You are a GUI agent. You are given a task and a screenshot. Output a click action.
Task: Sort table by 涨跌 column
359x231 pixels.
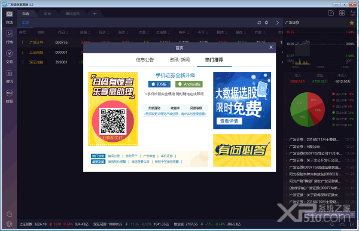tap(123, 32)
